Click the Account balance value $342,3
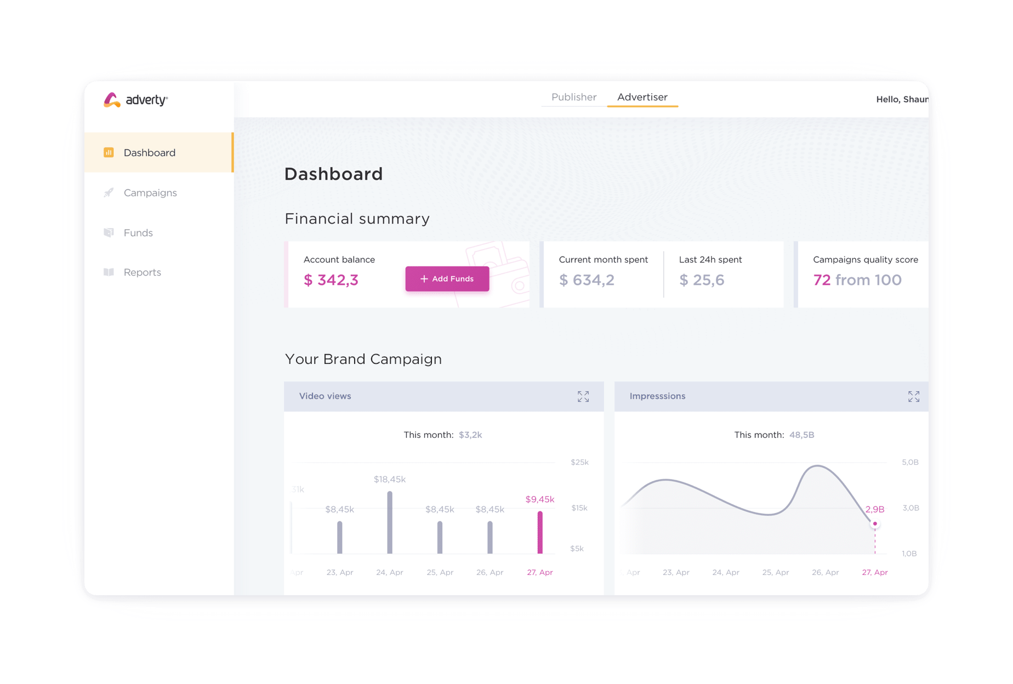1013x684 pixels. point(331,280)
